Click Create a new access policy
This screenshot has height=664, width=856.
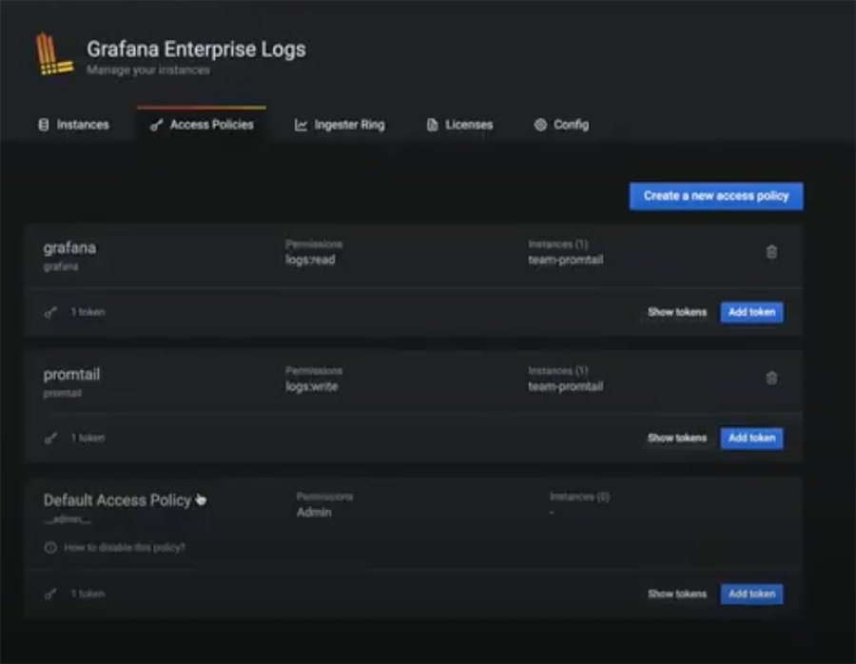pyautogui.click(x=715, y=196)
